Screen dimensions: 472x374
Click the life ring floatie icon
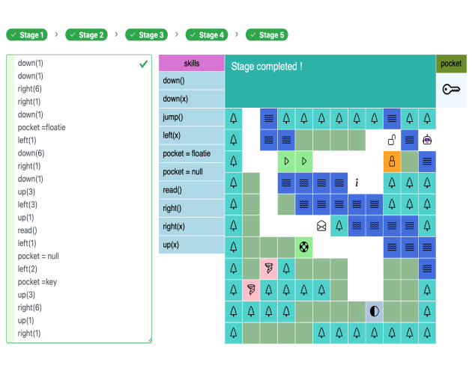pyautogui.click(x=304, y=246)
